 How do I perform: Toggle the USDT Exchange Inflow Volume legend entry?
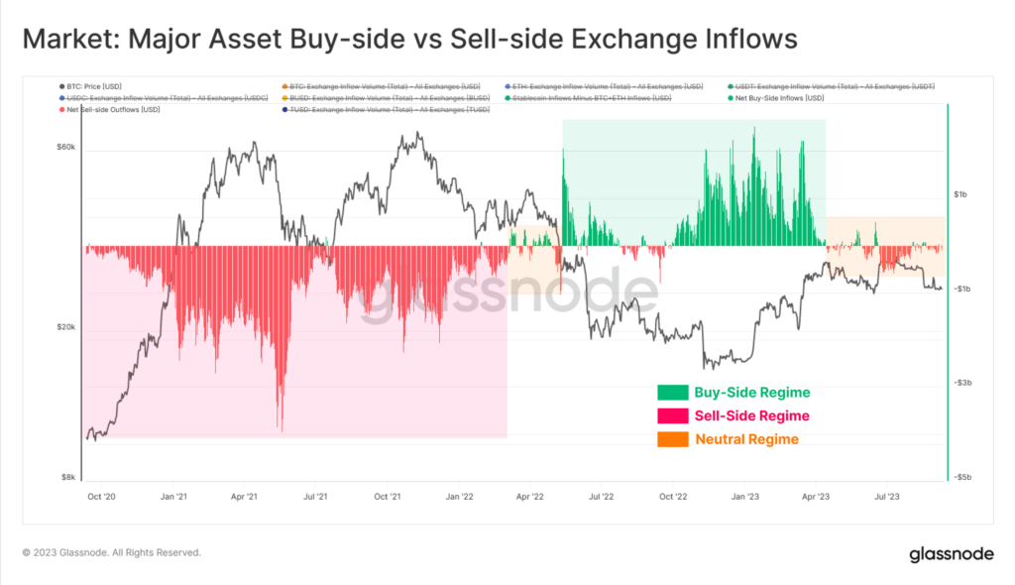pyautogui.click(x=832, y=86)
